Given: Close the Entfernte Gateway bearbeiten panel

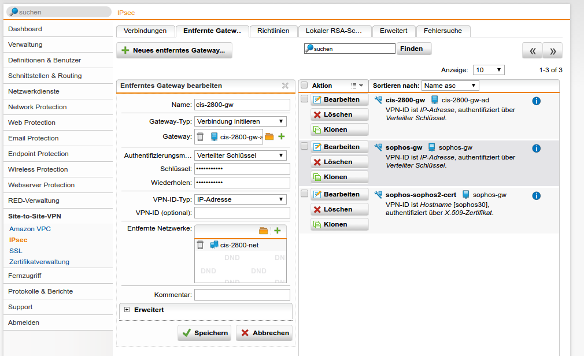Looking at the screenshot, I should coord(285,86).
